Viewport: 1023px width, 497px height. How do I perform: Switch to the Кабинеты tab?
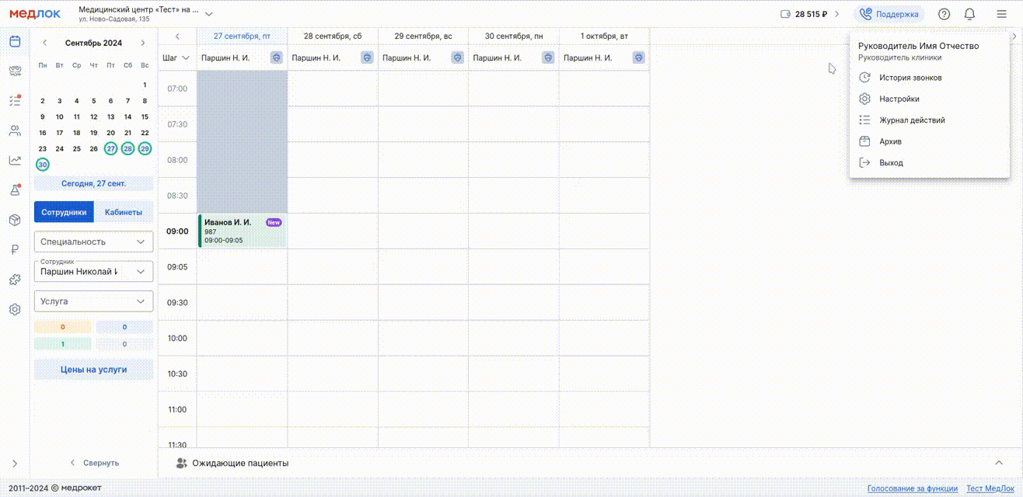click(x=124, y=212)
